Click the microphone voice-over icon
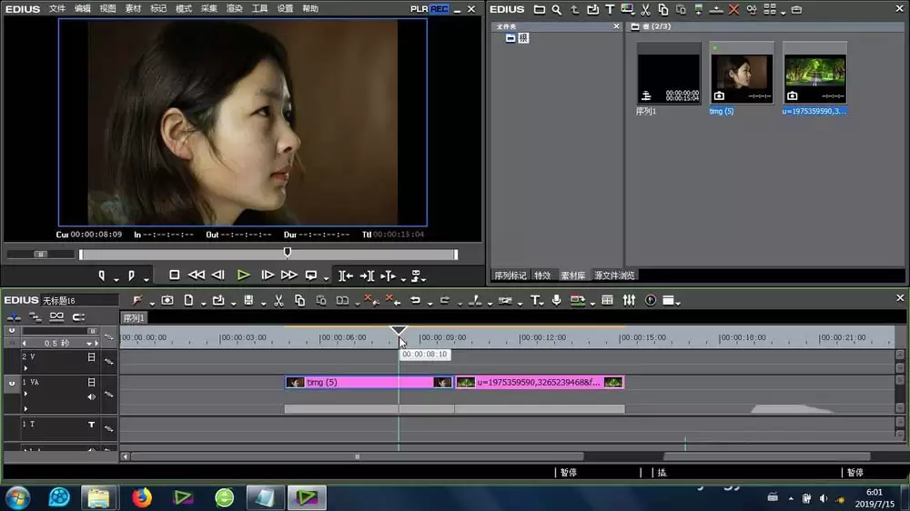This screenshot has width=910, height=511. pyautogui.click(x=557, y=300)
